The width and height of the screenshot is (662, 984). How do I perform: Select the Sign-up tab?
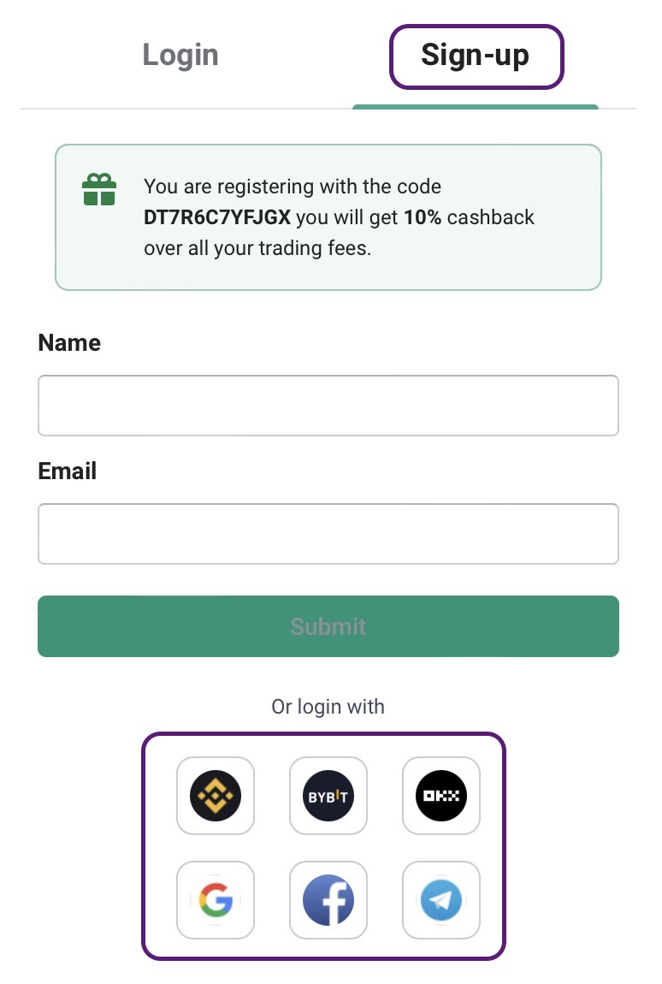tap(476, 56)
